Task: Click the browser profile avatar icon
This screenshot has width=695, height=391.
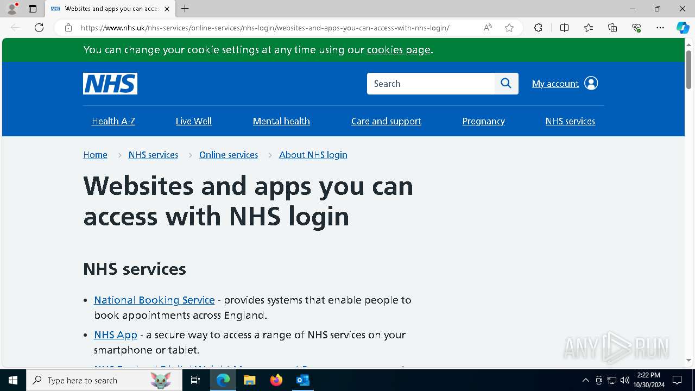Action: (x=12, y=9)
